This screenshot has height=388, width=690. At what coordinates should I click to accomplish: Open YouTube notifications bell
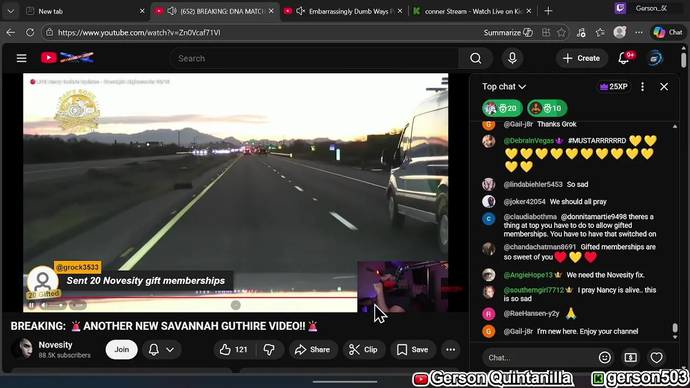click(624, 58)
